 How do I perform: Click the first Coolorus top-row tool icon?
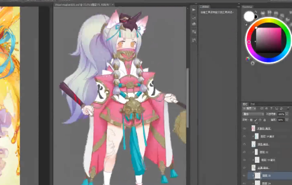point(263,13)
